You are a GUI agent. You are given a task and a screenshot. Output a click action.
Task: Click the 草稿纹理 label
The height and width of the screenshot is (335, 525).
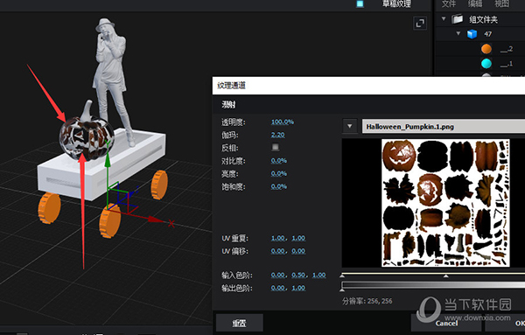[x=396, y=3]
